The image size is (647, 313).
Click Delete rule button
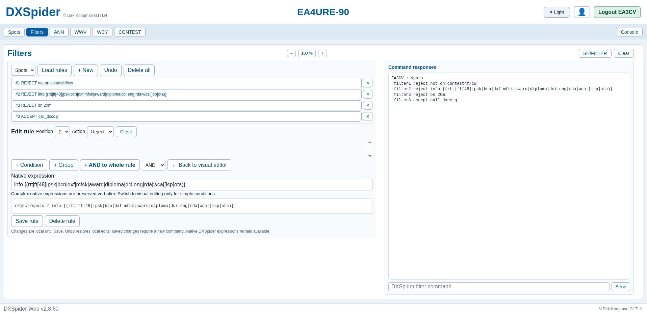[62, 221]
